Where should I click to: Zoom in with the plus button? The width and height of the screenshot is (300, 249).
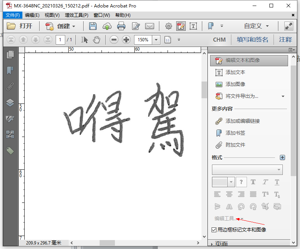coord(126,40)
